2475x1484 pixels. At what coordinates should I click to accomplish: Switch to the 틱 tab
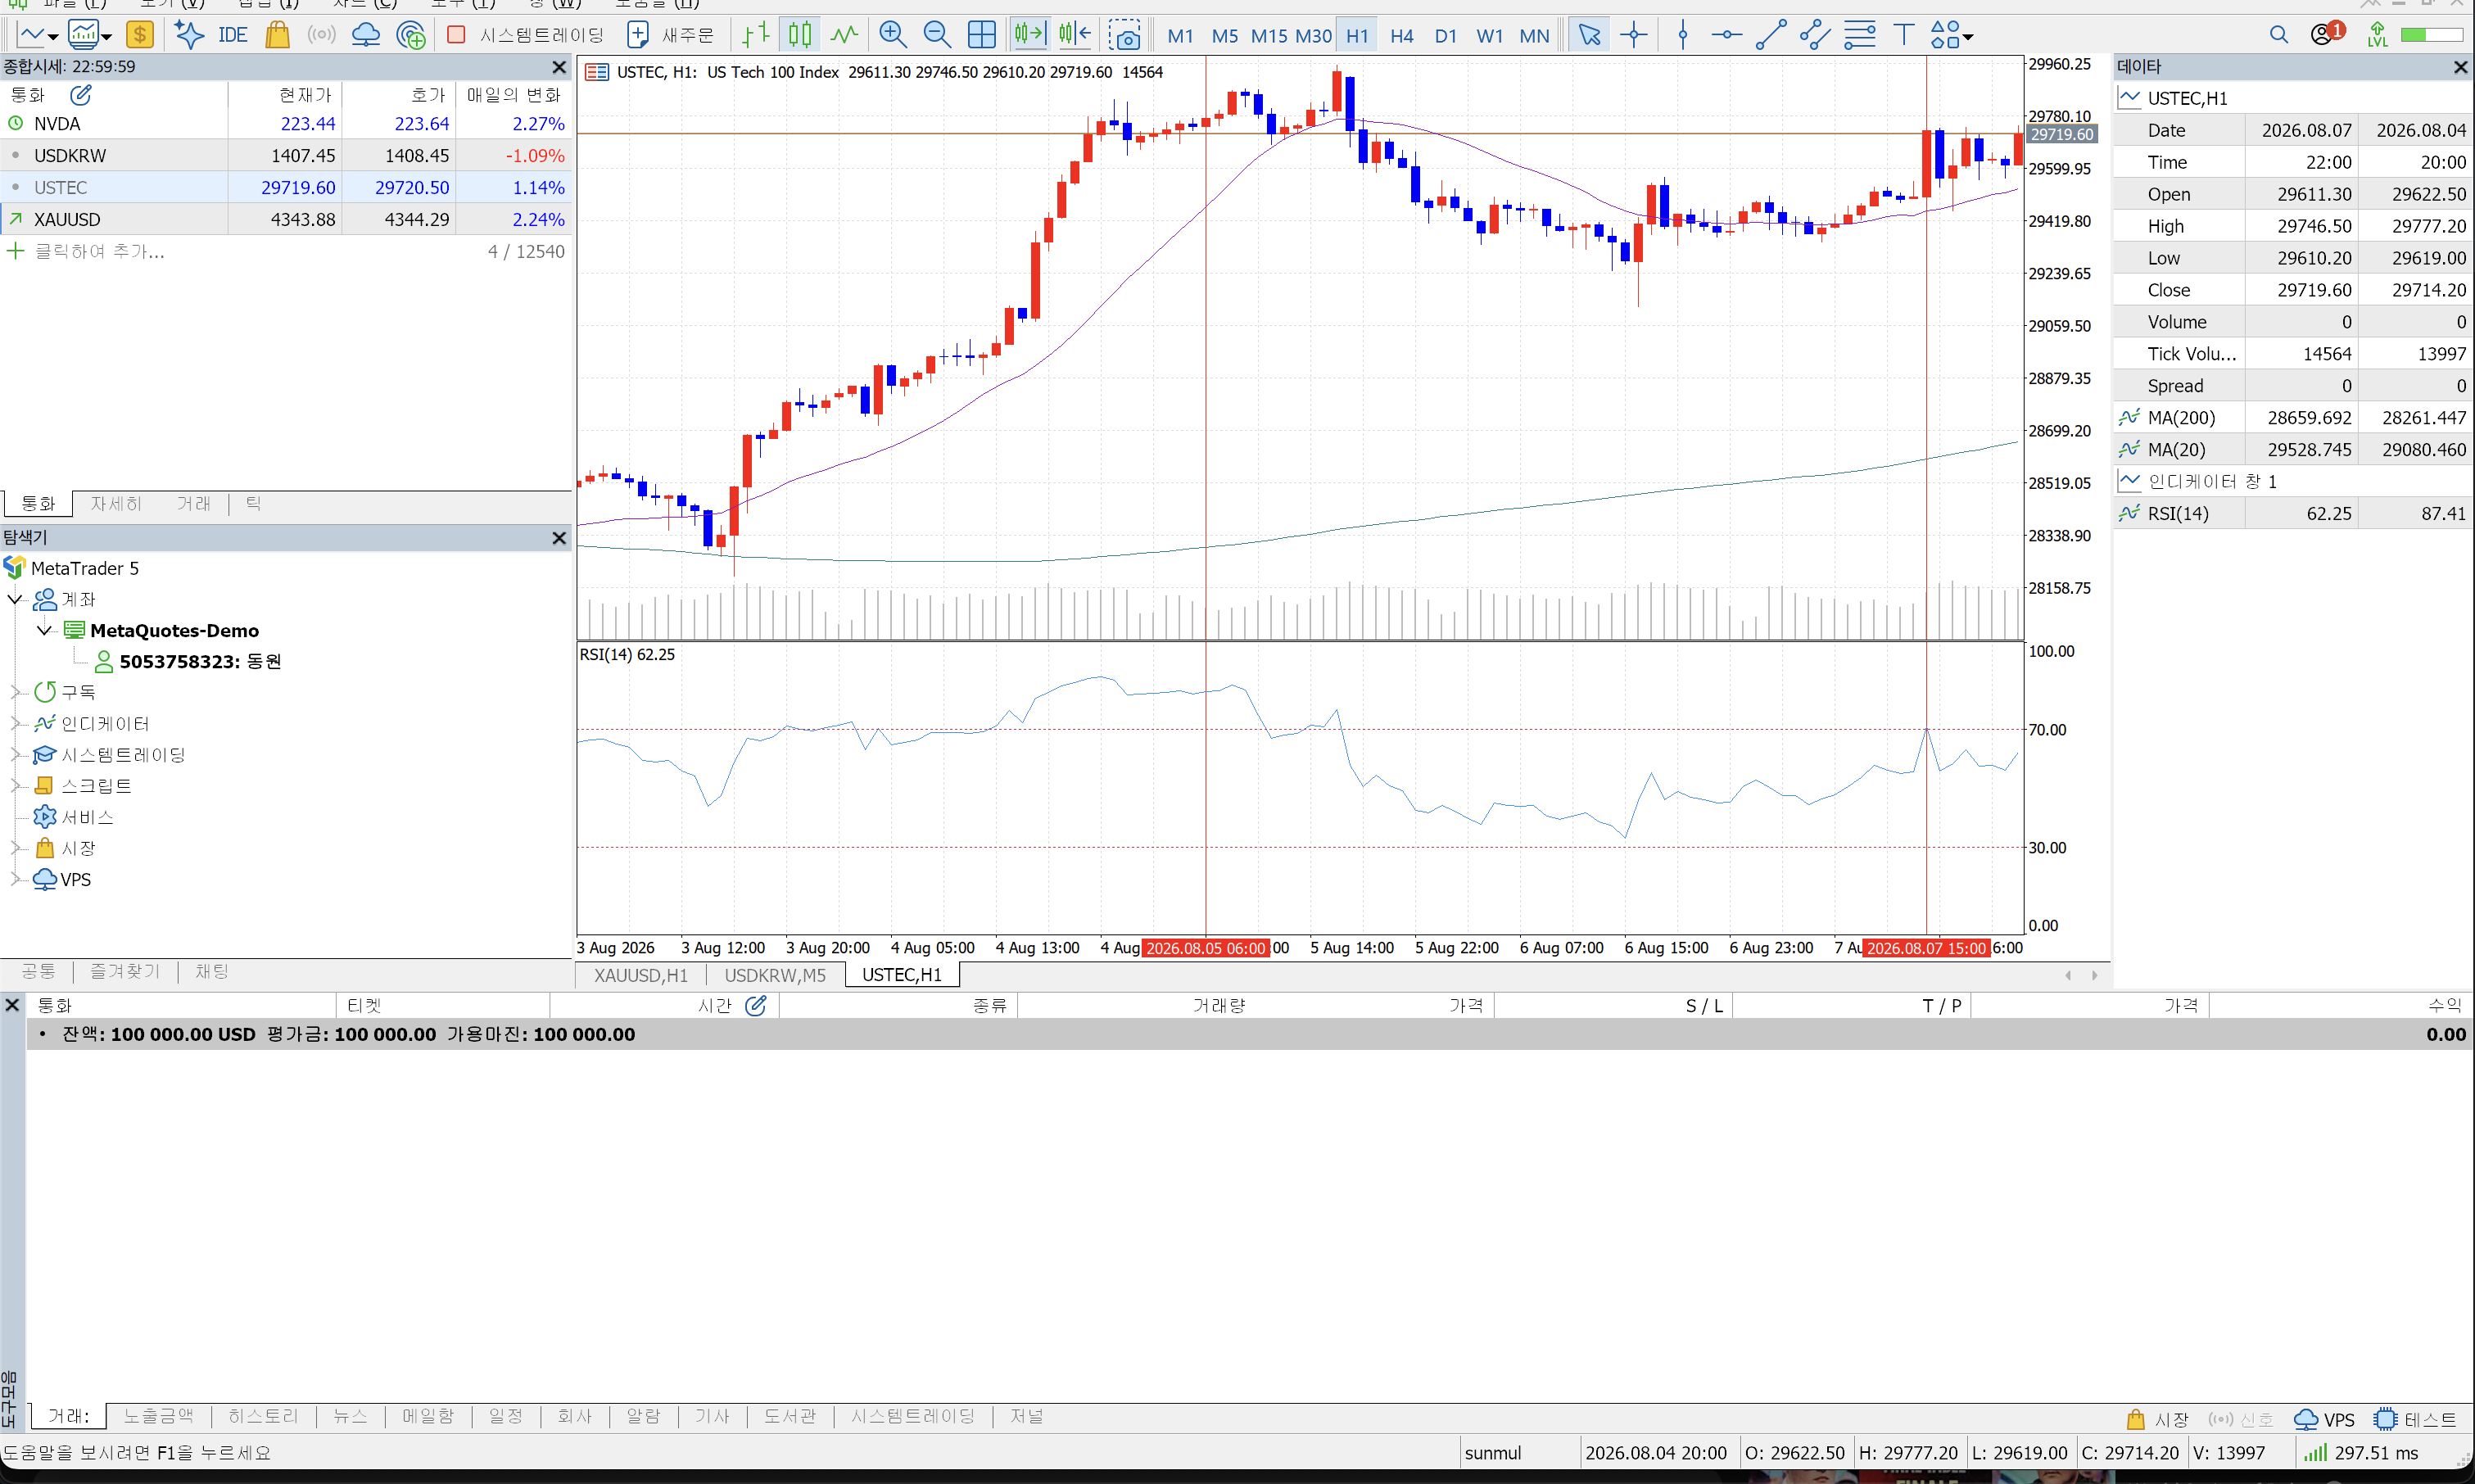click(253, 503)
